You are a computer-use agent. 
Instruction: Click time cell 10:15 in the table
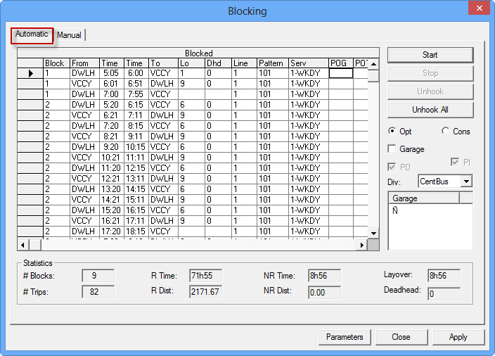point(136,147)
